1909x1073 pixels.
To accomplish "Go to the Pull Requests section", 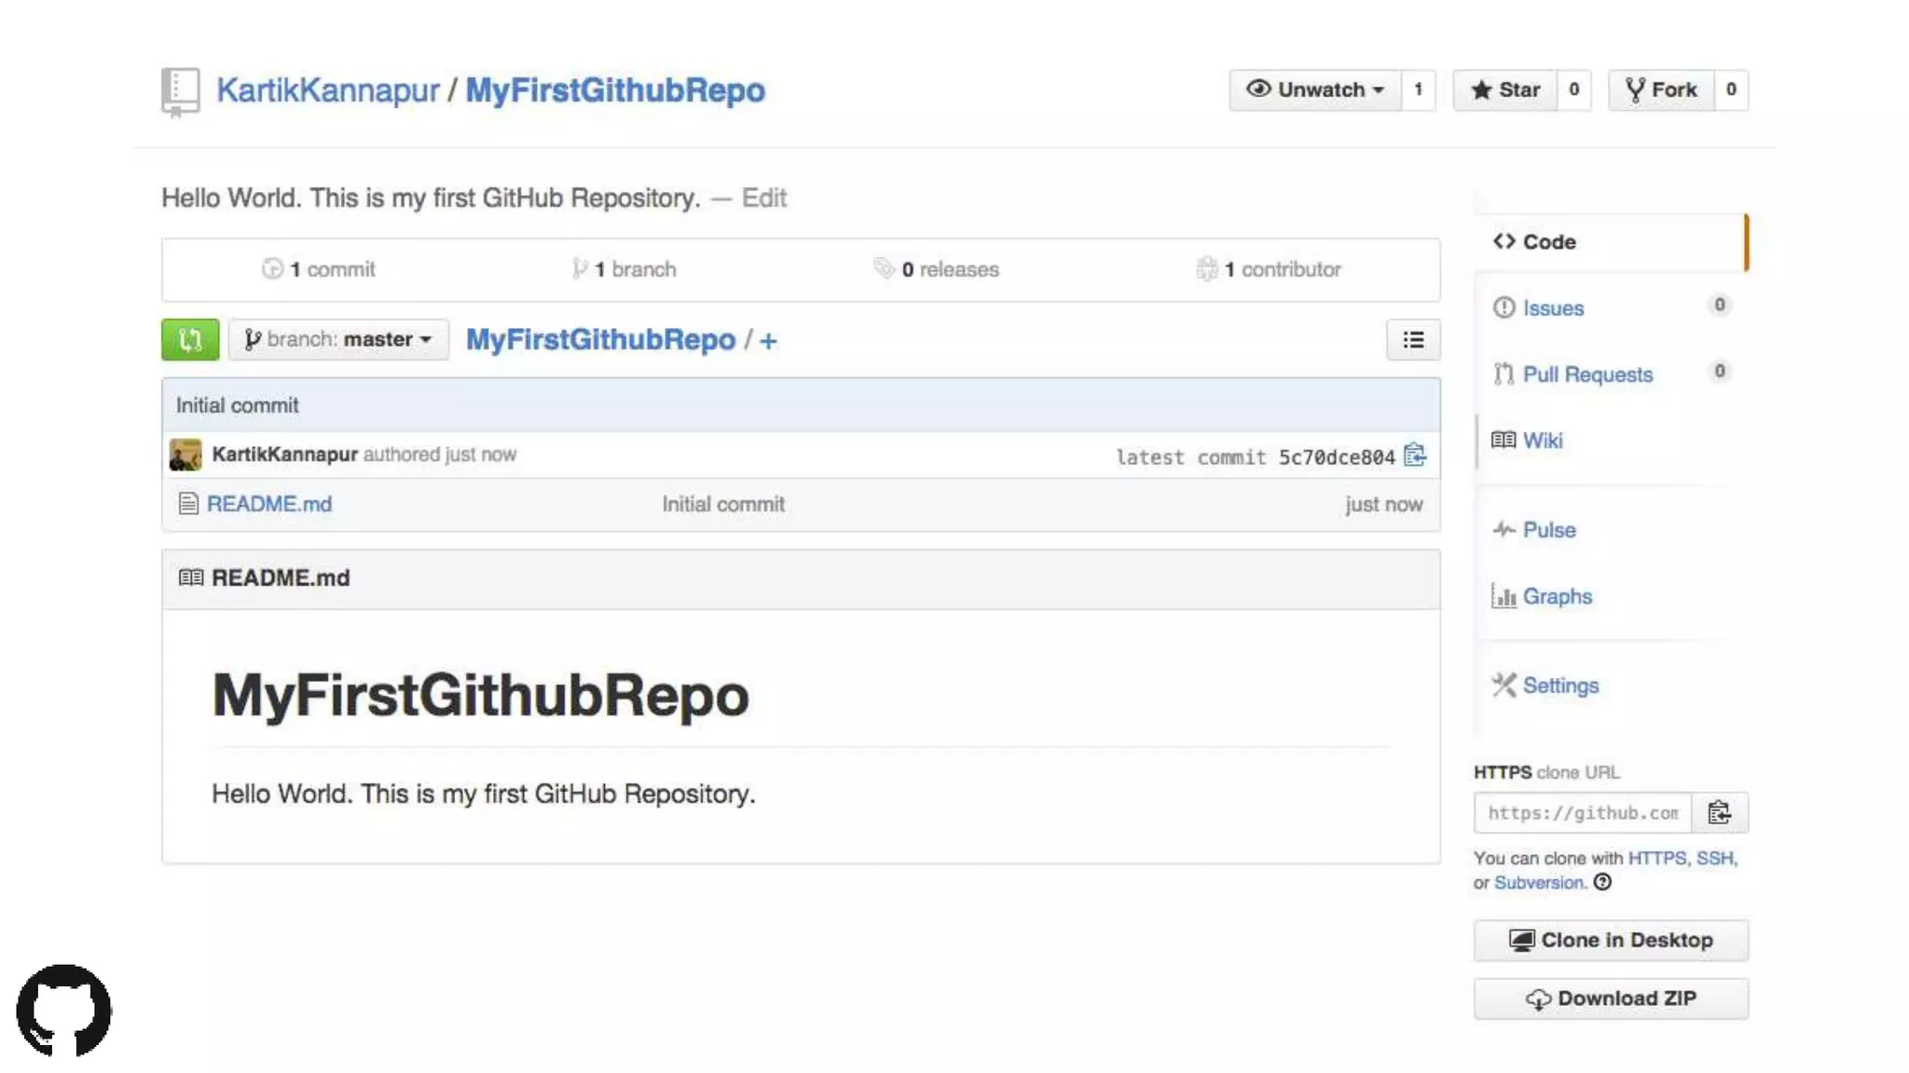I will click(1586, 374).
